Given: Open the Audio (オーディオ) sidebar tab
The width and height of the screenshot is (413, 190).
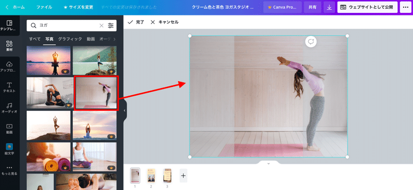Looking at the screenshot, I should pos(9,108).
